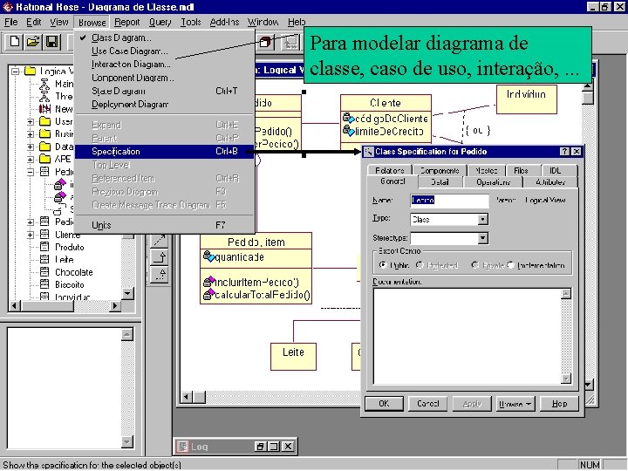The height and width of the screenshot is (471, 628).
Task: Click OK in Class Specification dialog
Action: (x=384, y=403)
